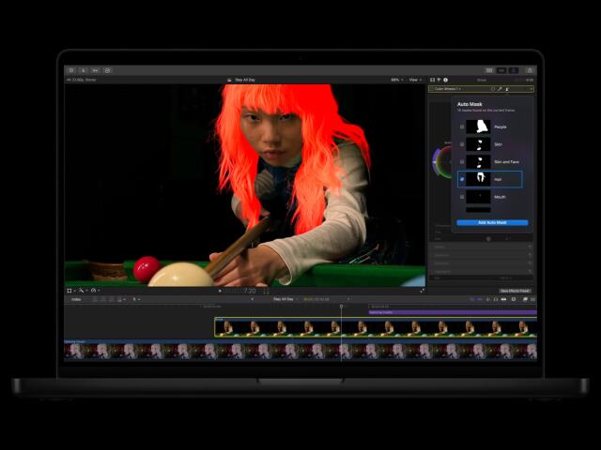
Task: Click the Save Effects Preset button
Action: tap(515, 291)
